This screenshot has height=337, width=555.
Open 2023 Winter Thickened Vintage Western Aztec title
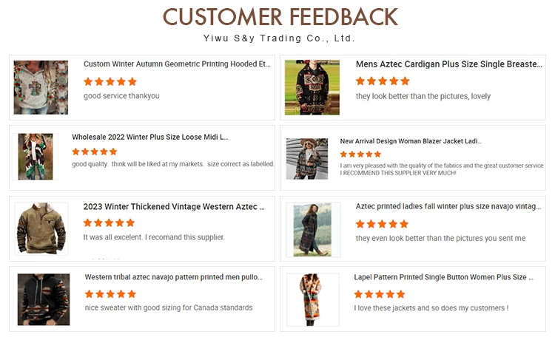click(x=174, y=206)
